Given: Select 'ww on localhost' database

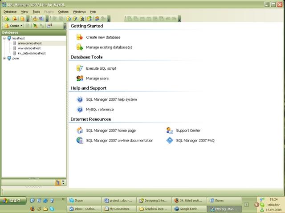Looking at the screenshot, I should tap(29, 48).
